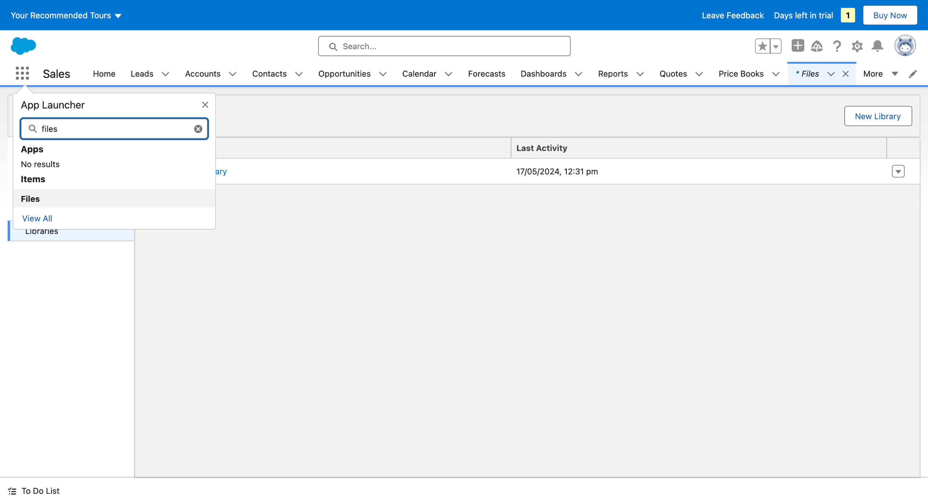Open Global Actions plus icon
This screenshot has height=503, width=928.
(797, 46)
